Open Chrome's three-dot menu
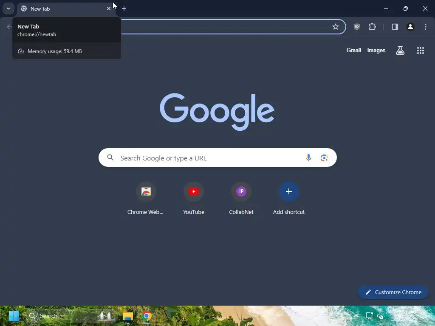 [426, 27]
